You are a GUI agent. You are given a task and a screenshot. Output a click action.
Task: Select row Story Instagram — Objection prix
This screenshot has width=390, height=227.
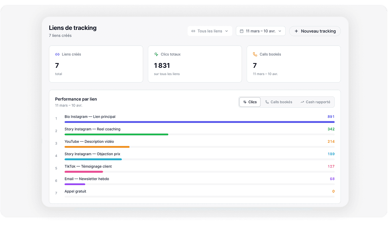[195, 156]
